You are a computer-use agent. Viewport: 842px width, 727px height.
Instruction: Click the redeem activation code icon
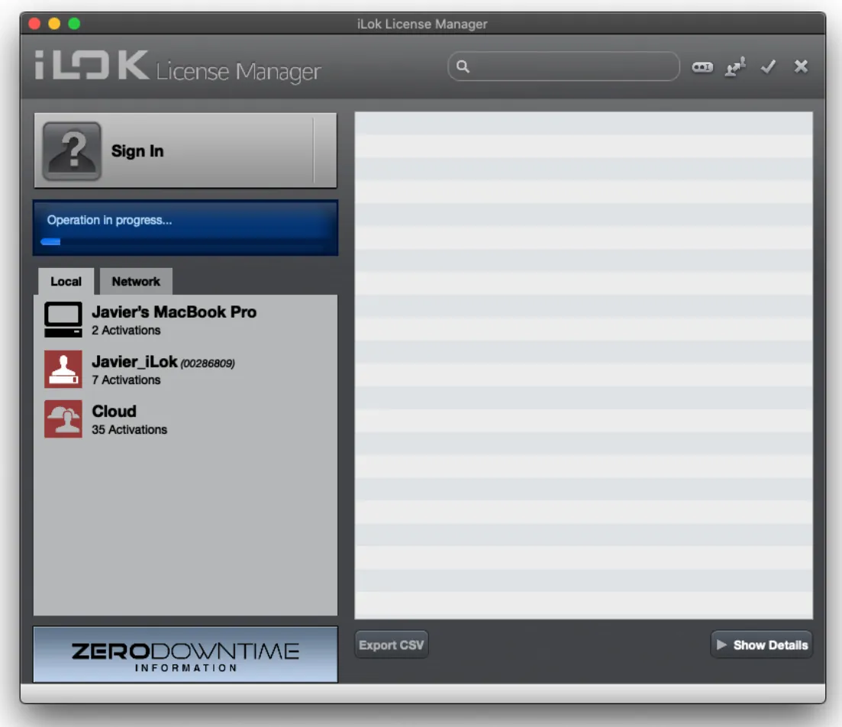pos(702,67)
